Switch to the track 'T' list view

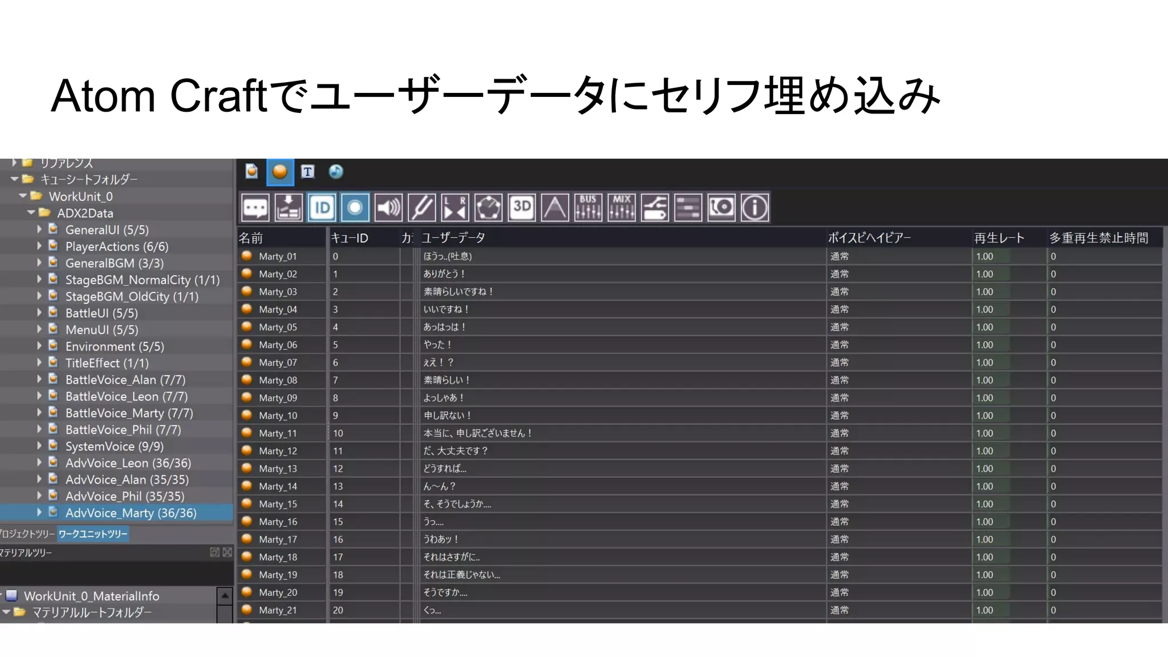tap(308, 172)
